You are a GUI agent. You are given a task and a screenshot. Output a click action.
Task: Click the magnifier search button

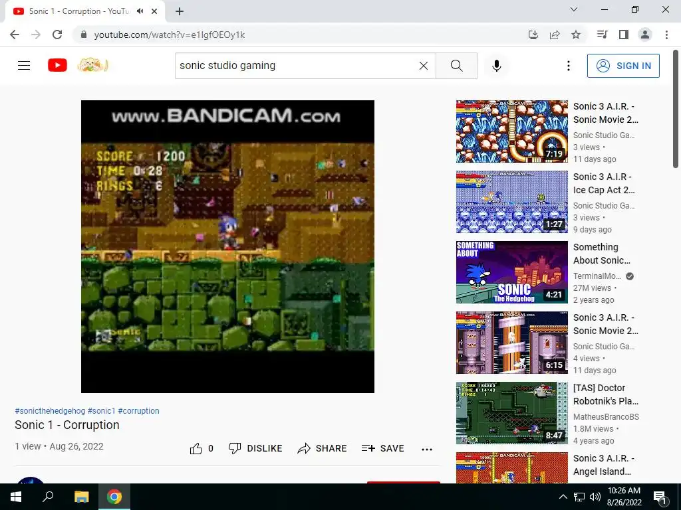click(456, 66)
